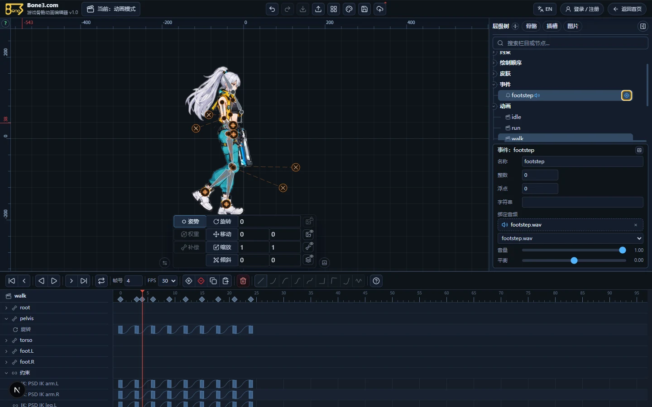The width and height of the screenshot is (652, 407).
Task: Switch language with the EN button
Action: 545,9
